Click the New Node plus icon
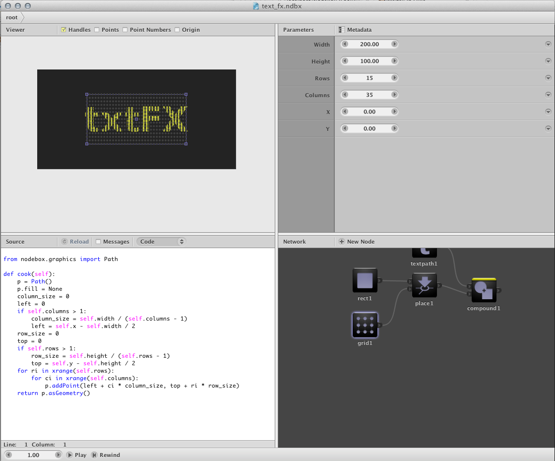 pos(342,242)
